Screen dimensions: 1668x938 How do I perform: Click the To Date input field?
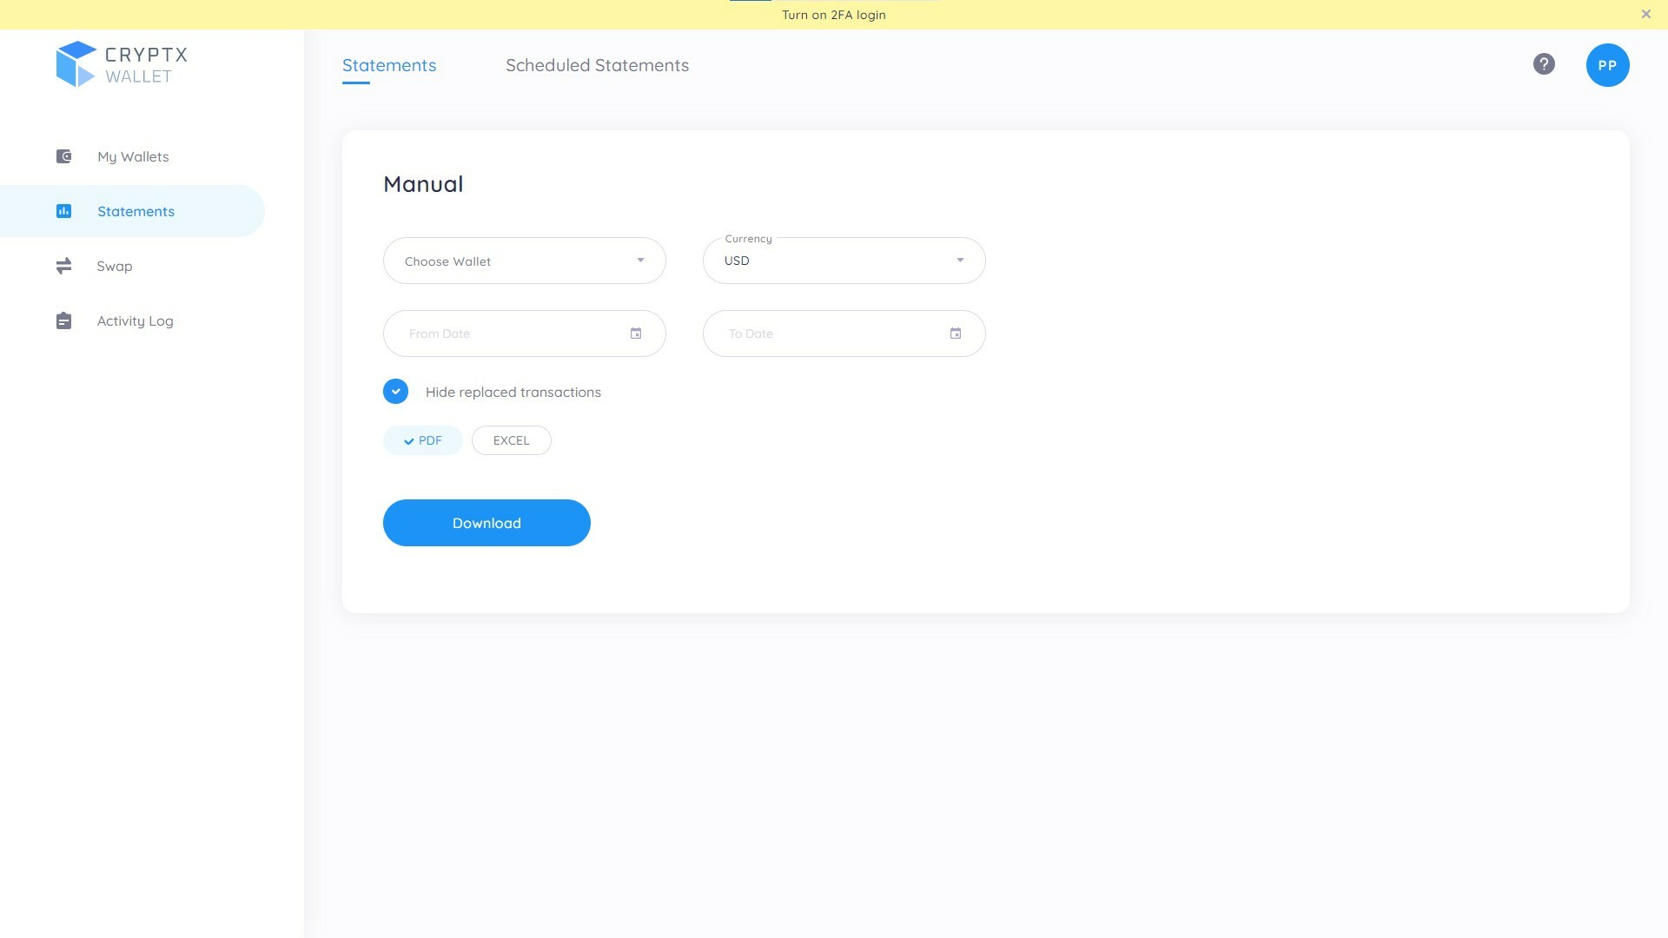click(844, 334)
